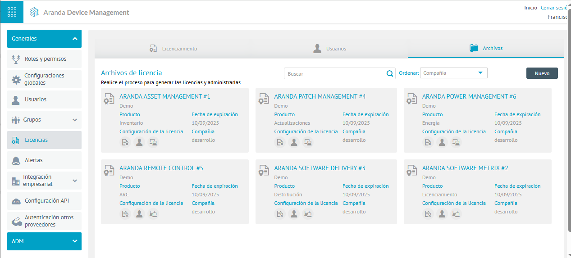Switch to the Licenciamiento tab
The height and width of the screenshot is (258, 571).
click(174, 49)
